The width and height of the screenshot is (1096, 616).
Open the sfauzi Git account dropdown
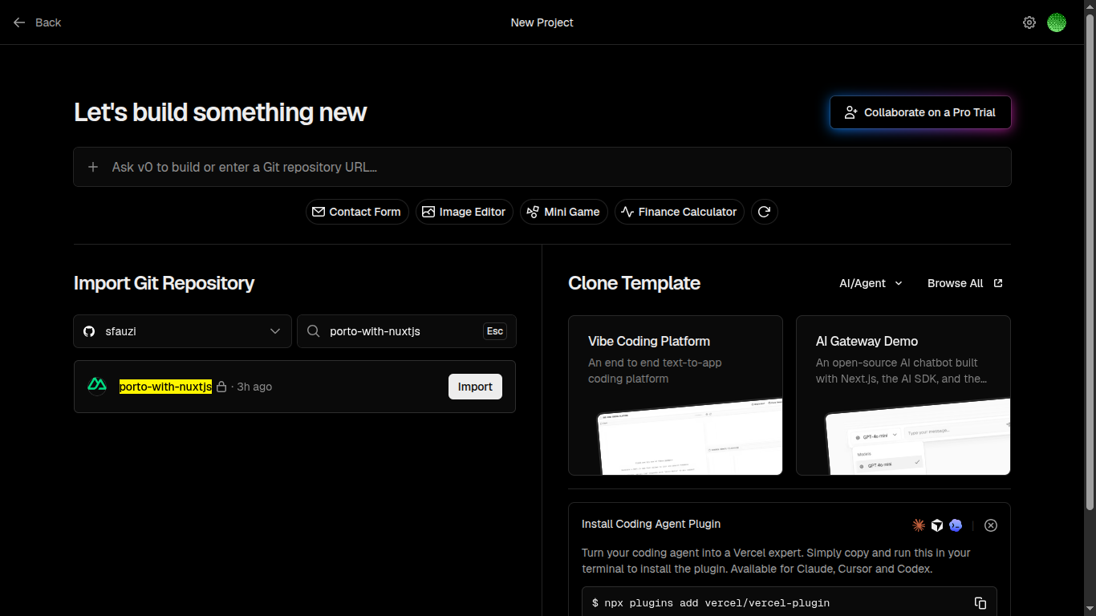pyautogui.click(x=182, y=331)
